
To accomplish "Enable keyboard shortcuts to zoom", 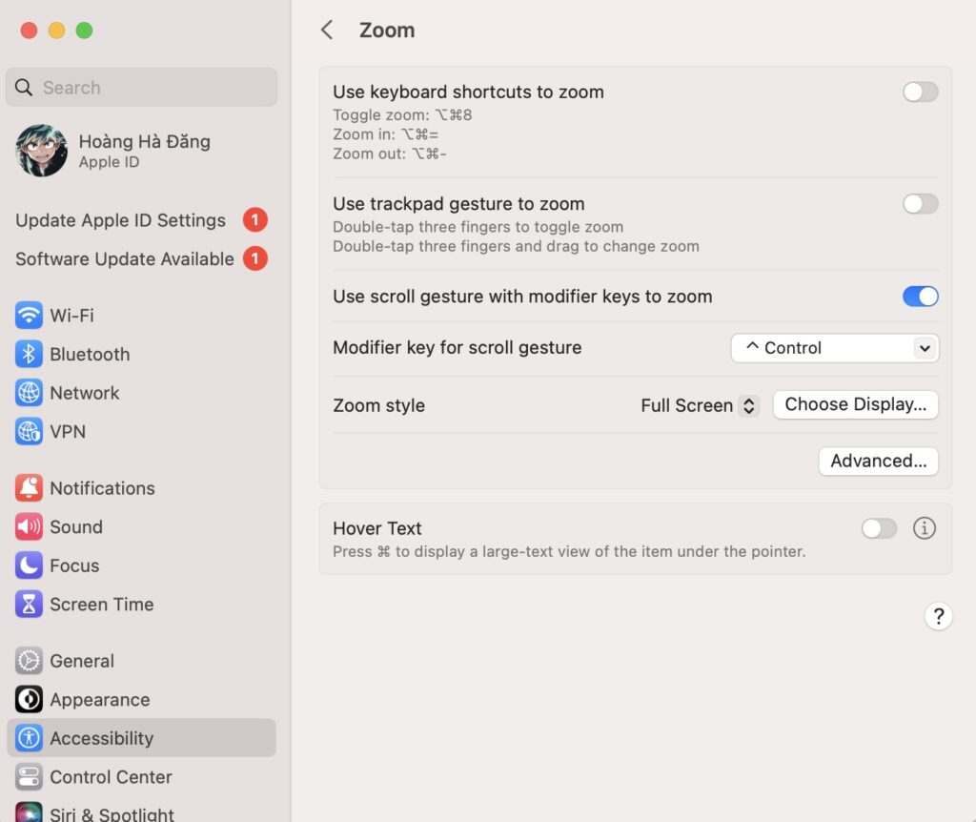I will pyautogui.click(x=921, y=92).
